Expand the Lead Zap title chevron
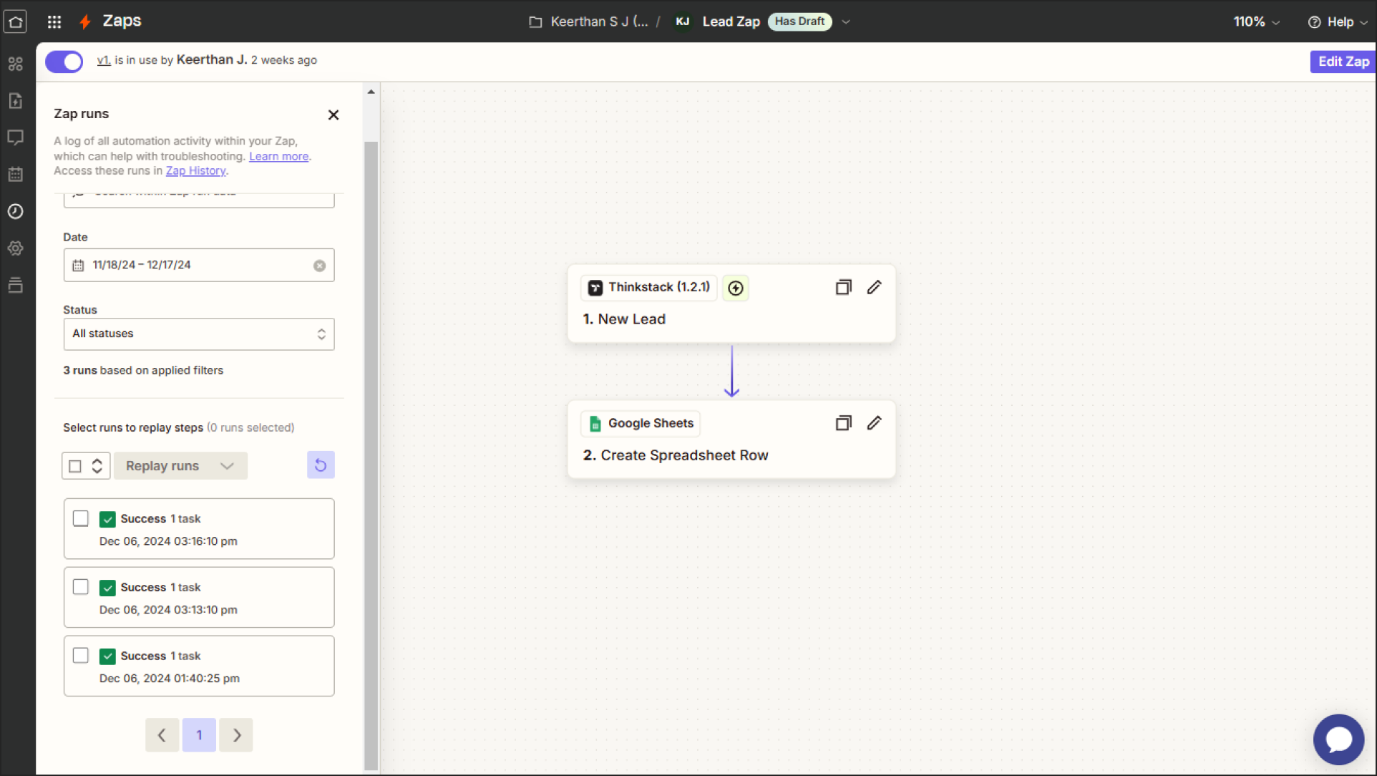The width and height of the screenshot is (1377, 776). tap(846, 22)
